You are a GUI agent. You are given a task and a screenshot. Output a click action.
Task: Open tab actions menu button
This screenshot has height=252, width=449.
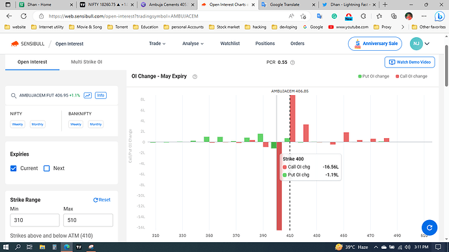click(x=8, y=5)
